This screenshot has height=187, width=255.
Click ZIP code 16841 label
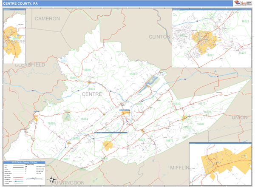coord(133,74)
